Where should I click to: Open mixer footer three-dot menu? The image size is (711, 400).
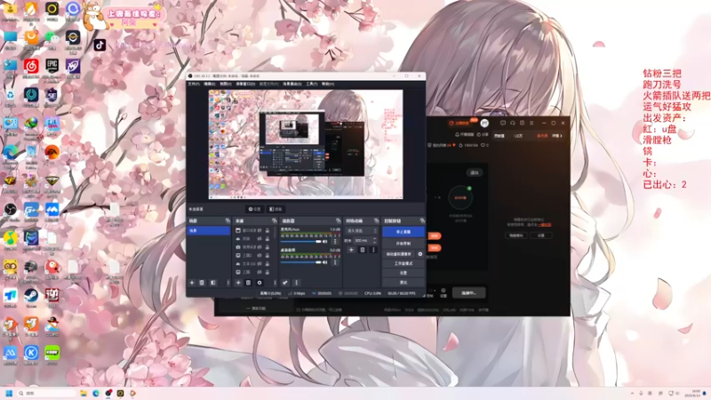pyautogui.click(x=297, y=283)
